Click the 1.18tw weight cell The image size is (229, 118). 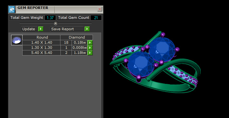click(x=80, y=53)
